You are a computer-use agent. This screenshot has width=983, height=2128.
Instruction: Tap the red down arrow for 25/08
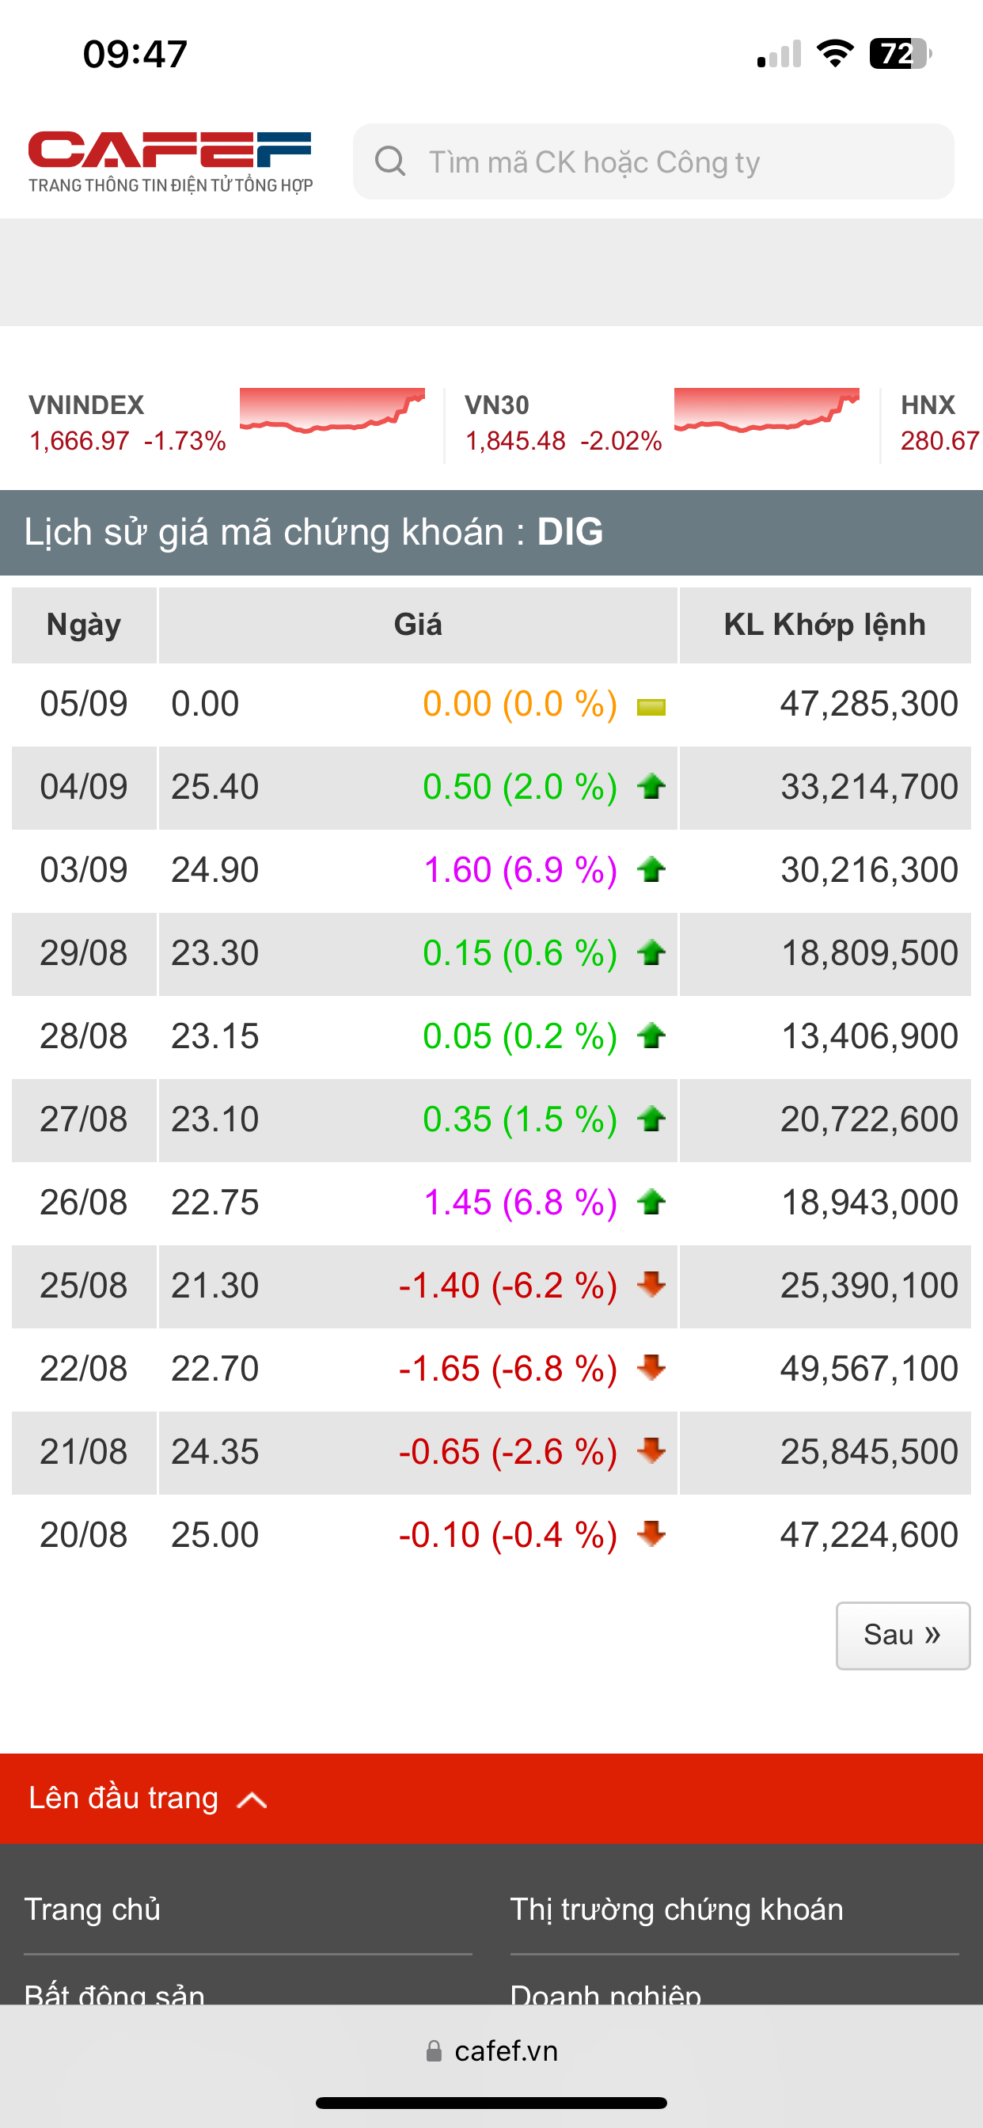[651, 1285]
